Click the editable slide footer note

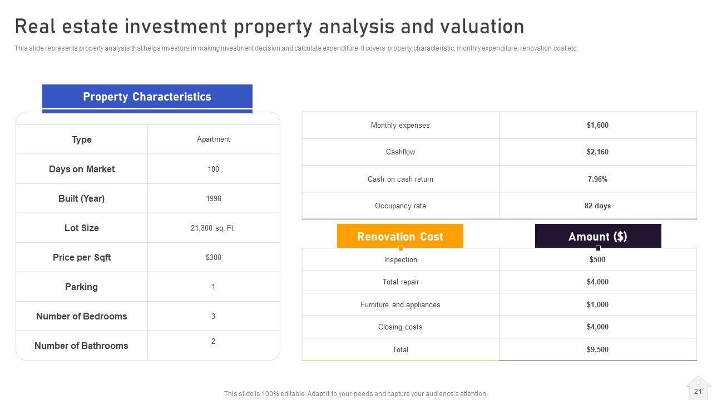point(356,394)
